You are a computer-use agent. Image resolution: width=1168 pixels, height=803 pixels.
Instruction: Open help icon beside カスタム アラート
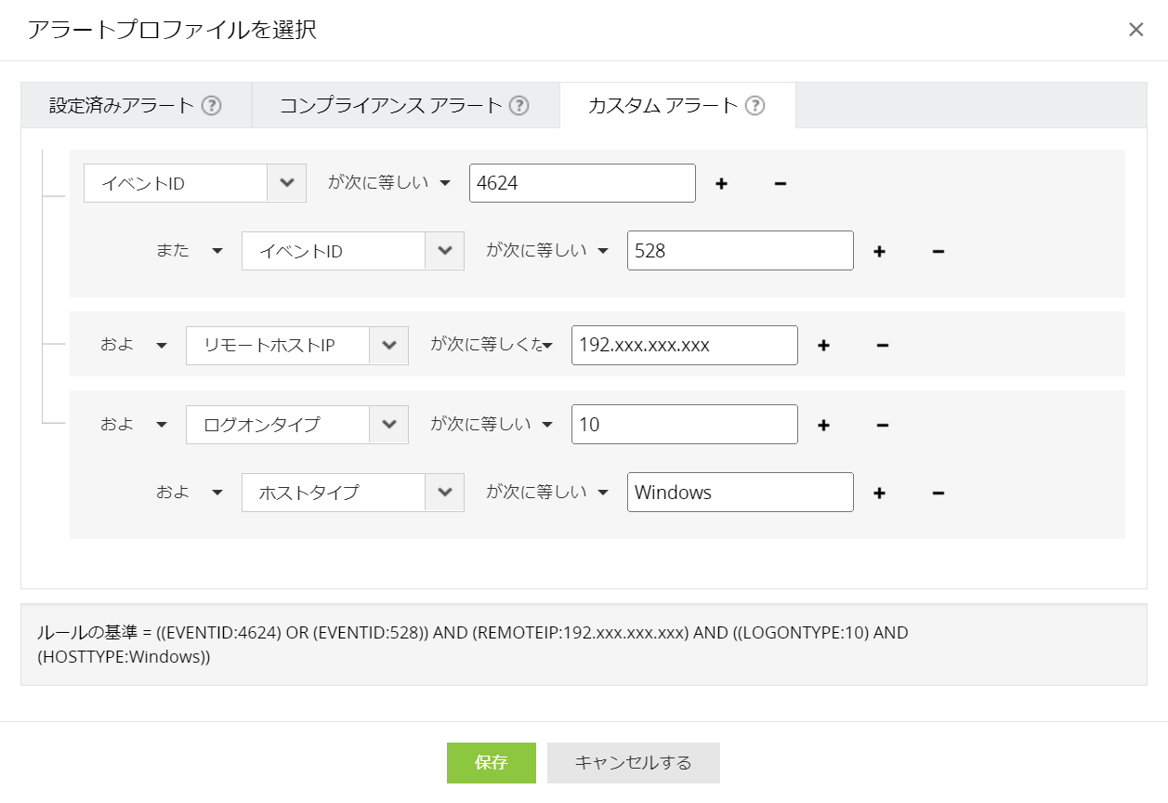tap(755, 105)
